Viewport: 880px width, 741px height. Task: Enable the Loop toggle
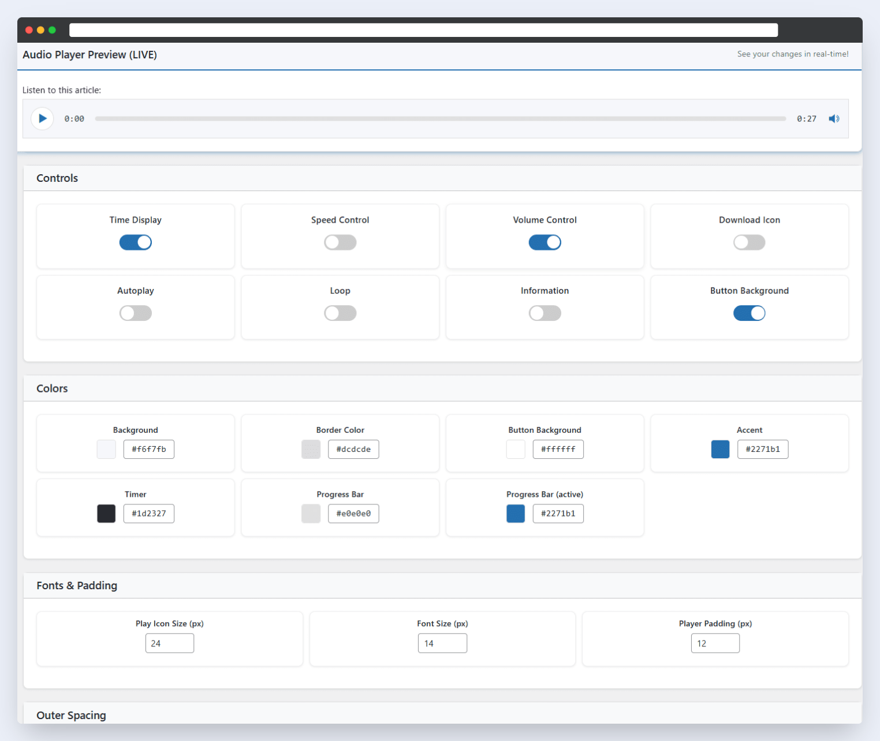(340, 313)
